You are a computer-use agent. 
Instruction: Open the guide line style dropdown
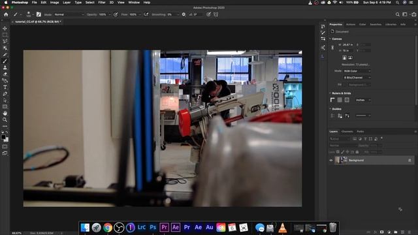(x=363, y=116)
